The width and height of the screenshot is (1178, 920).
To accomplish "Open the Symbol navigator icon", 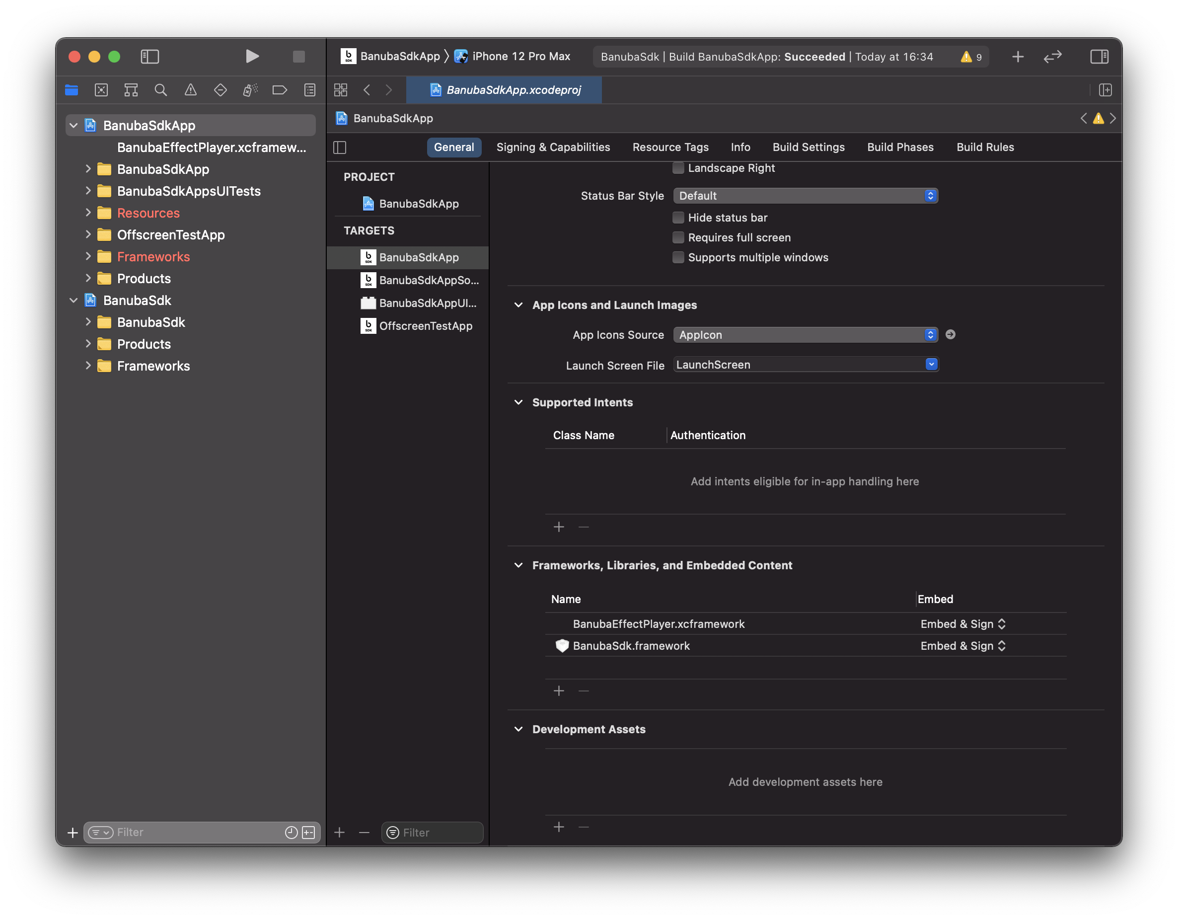I will coord(131,90).
